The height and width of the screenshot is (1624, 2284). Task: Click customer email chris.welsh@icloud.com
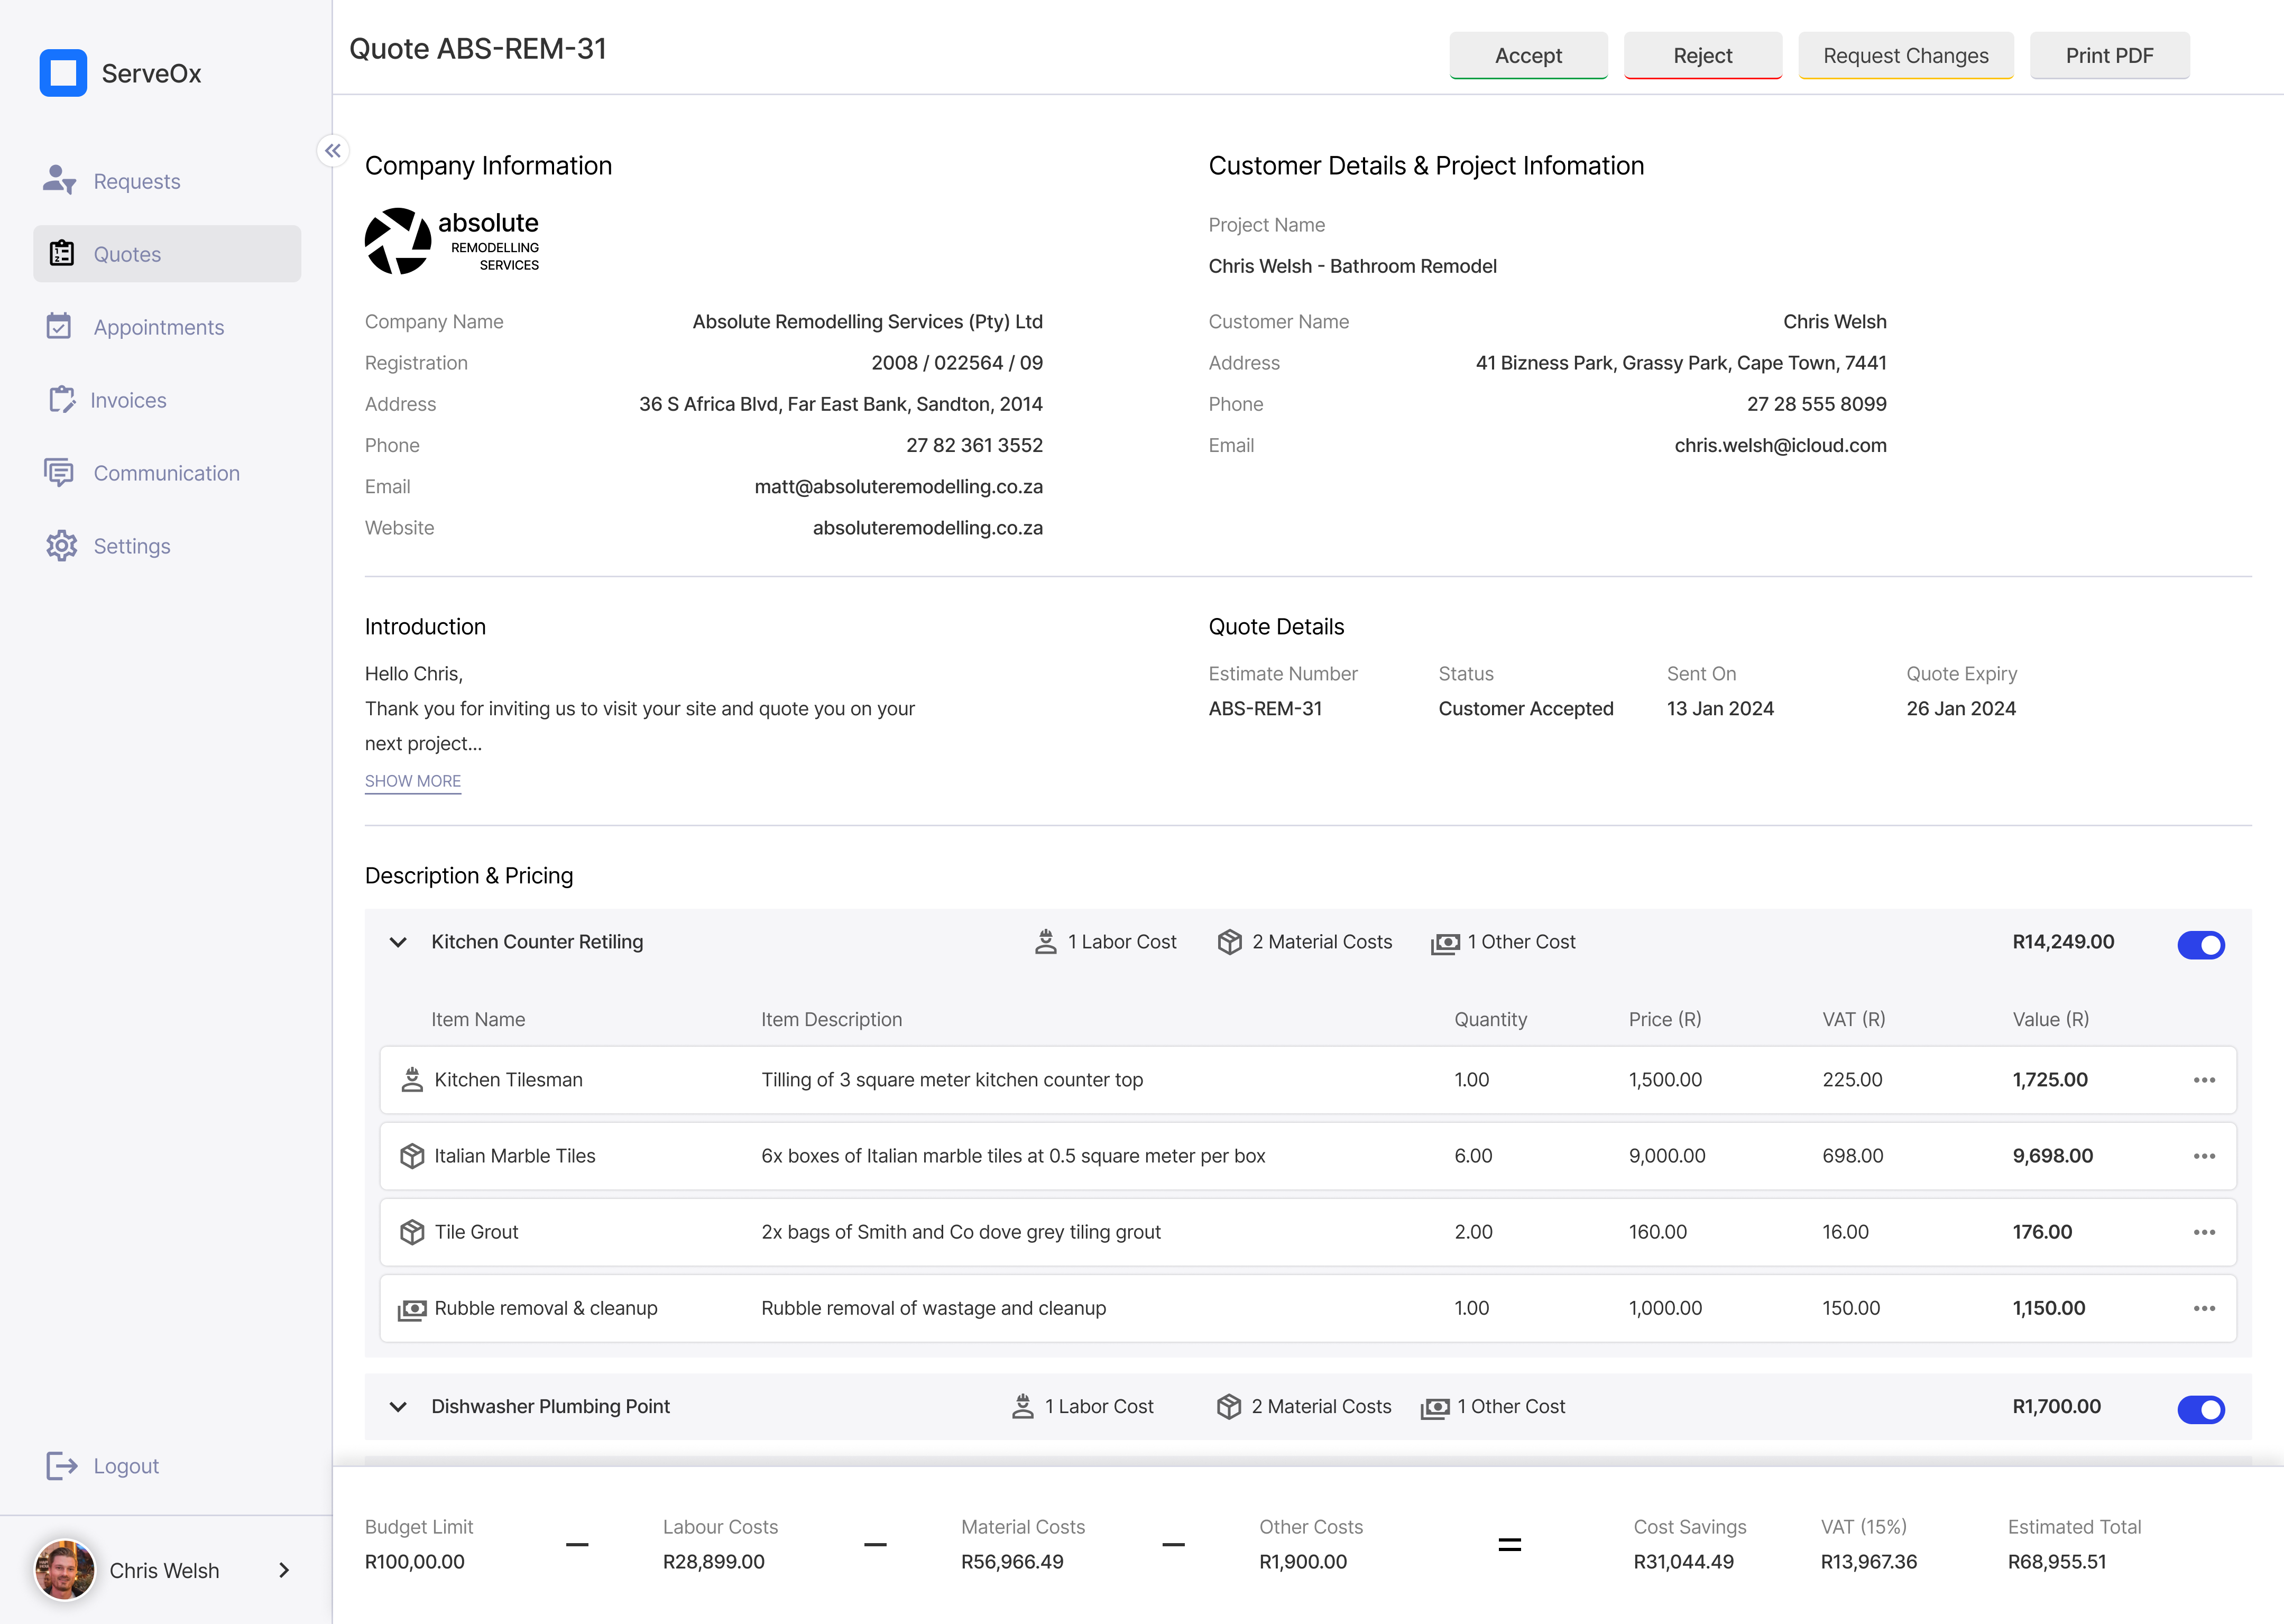click(x=1780, y=446)
